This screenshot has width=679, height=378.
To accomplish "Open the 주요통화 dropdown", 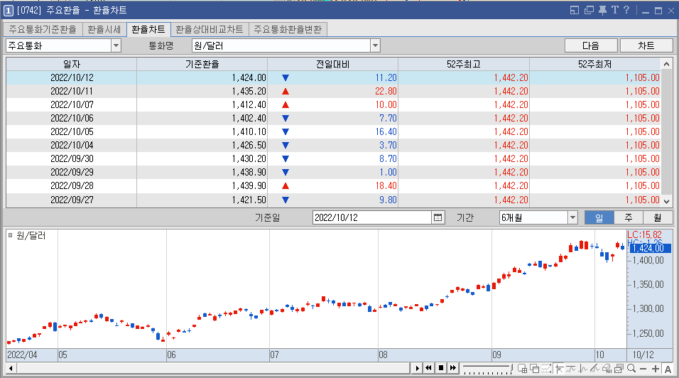I will [x=116, y=45].
